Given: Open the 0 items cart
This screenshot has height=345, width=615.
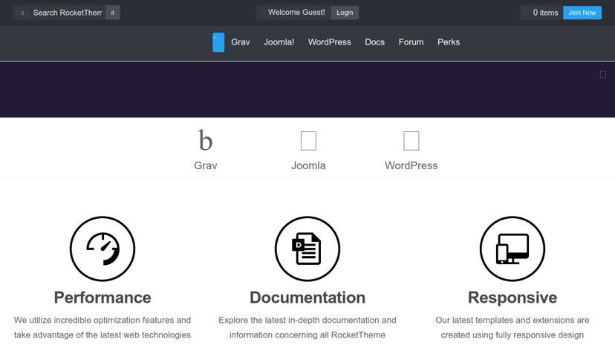Looking at the screenshot, I should (545, 13).
